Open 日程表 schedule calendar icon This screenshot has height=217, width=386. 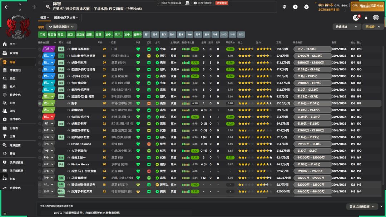click(5, 128)
